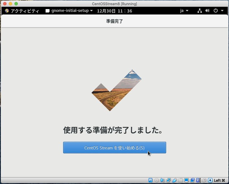Viewport: 229px width, 184px height.
Task: Click the audio status icon in VirtualBox bar
Action: coord(162,180)
